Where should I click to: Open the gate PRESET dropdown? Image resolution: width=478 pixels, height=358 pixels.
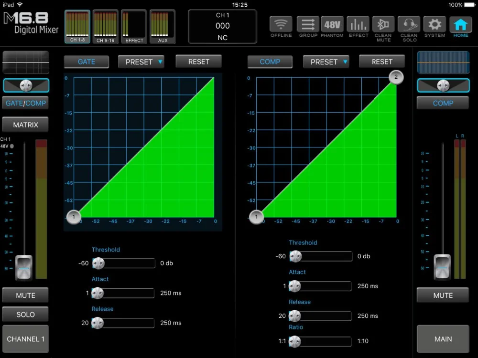[x=141, y=62]
